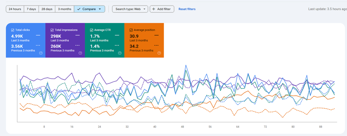The height and width of the screenshot is (136, 347).
Task: Open help icon on Total impressions card
Action: [80, 53]
